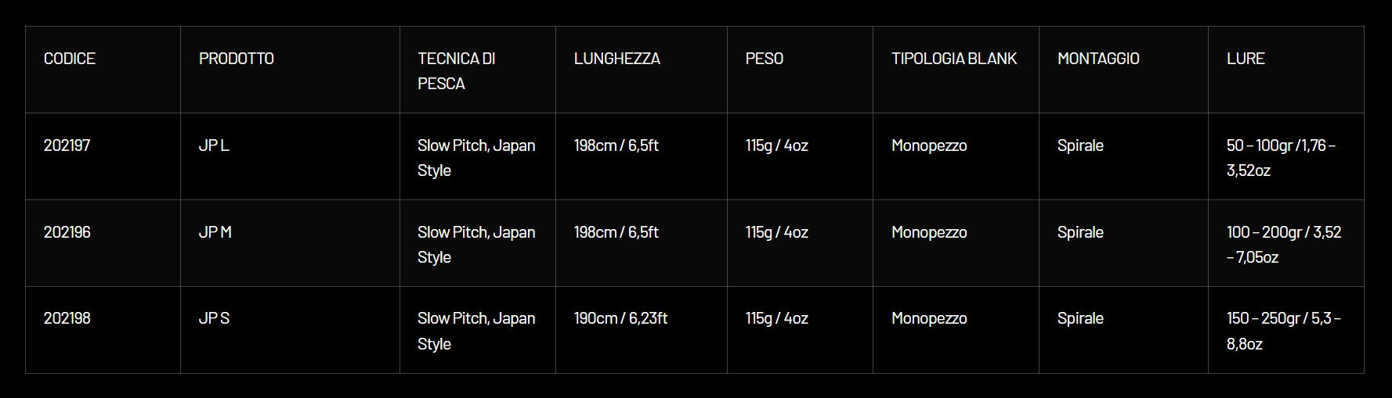Select product code 202196
Viewport: 1392px width, 398px height.
[x=67, y=232]
